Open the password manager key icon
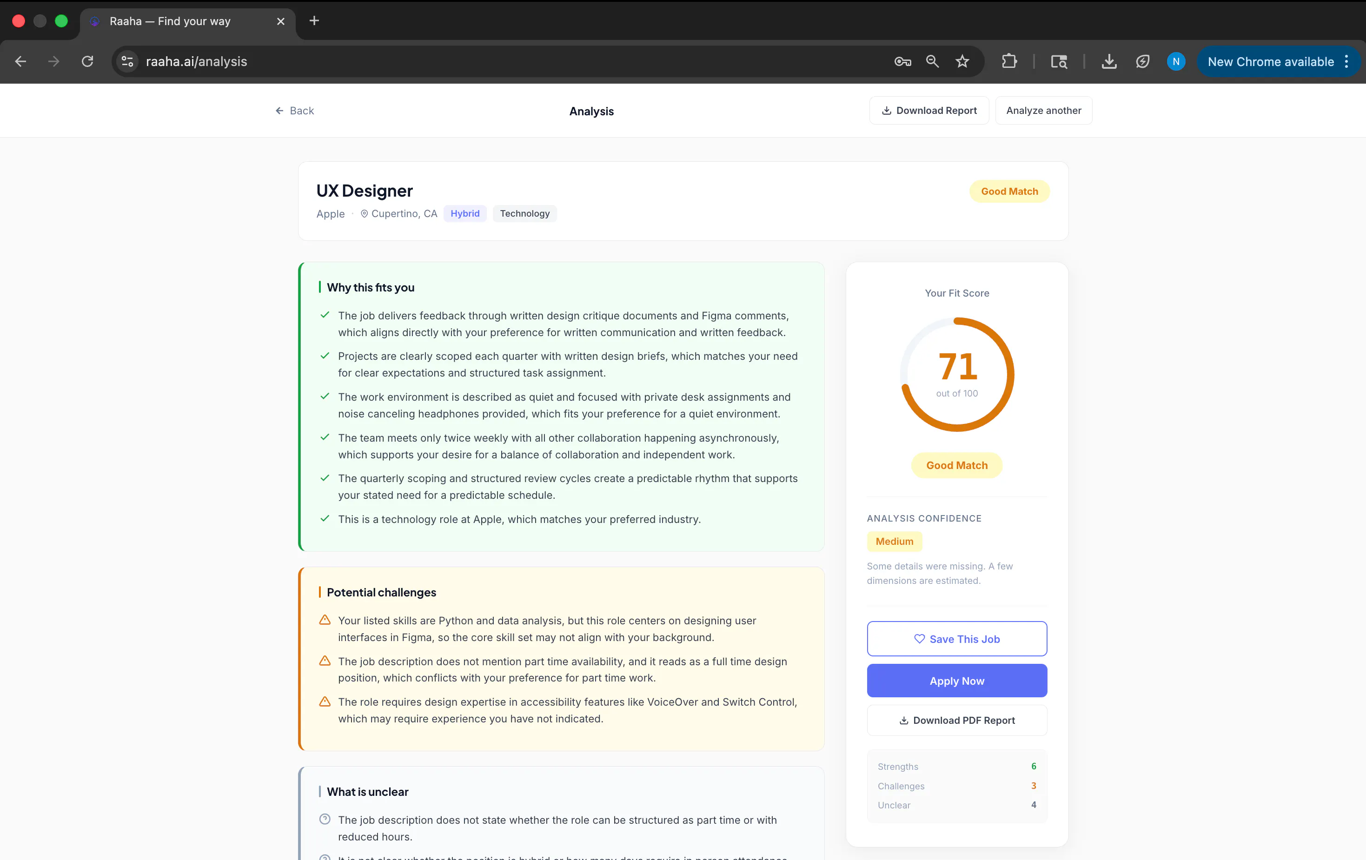This screenshot has width=1366, height=860. pos(902,61)
